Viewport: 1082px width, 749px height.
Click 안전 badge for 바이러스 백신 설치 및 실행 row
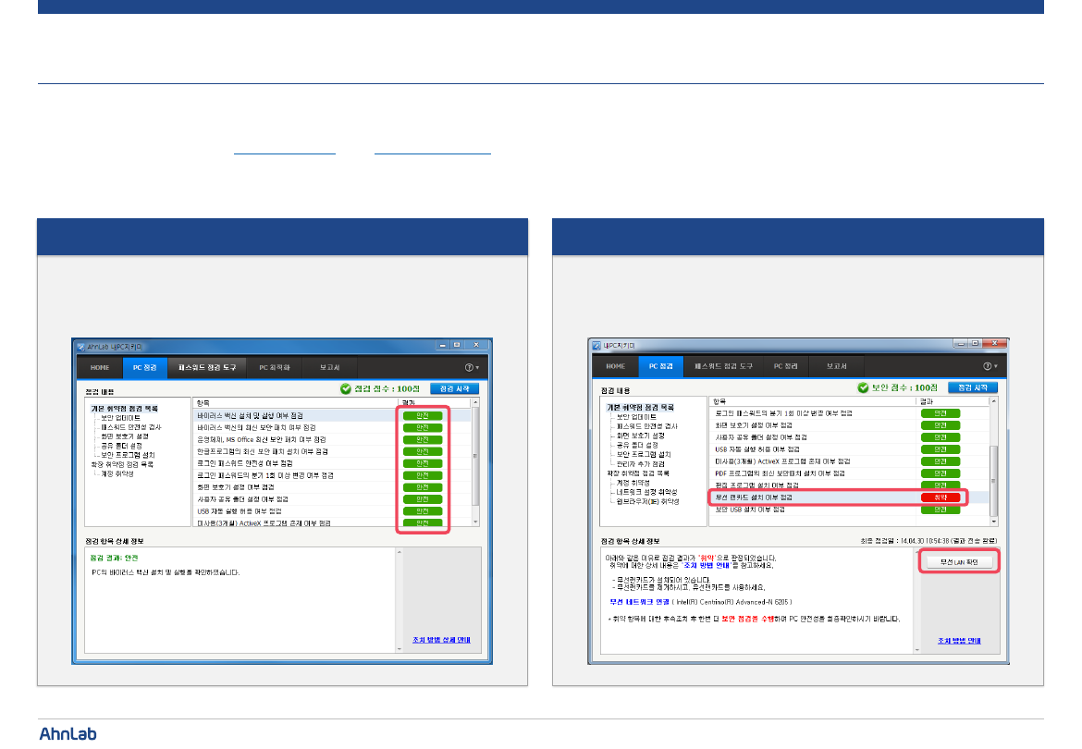[422, 416]
